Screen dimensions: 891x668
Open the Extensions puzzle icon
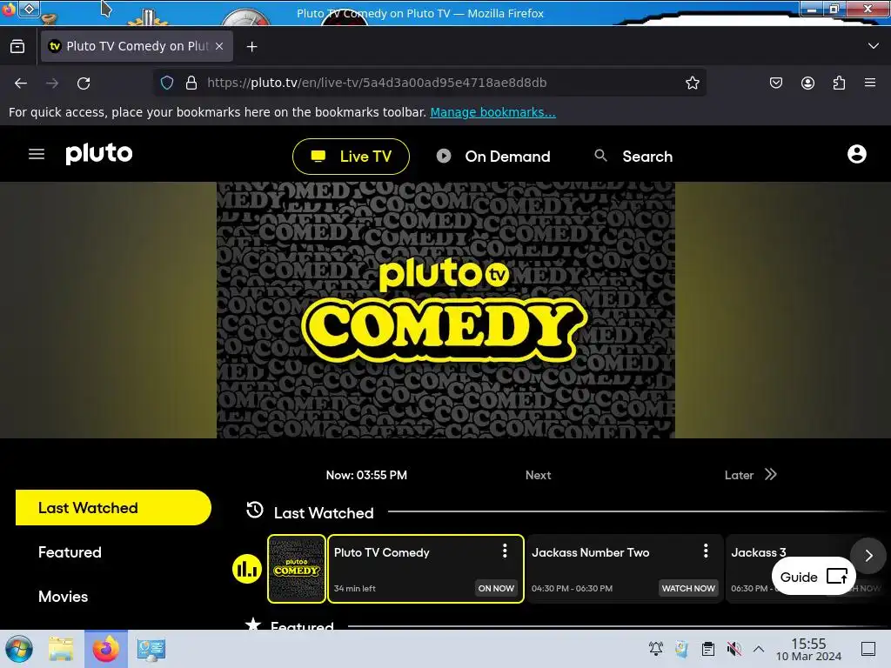(x=839, y=83)
